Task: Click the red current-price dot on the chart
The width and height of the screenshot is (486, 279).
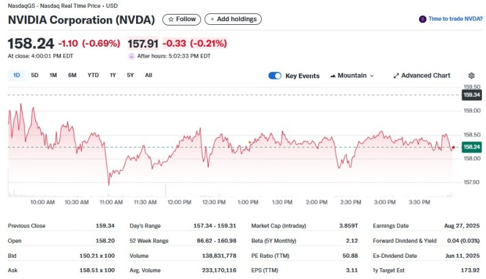Action: pyautogui.click(x=453, y=147)
